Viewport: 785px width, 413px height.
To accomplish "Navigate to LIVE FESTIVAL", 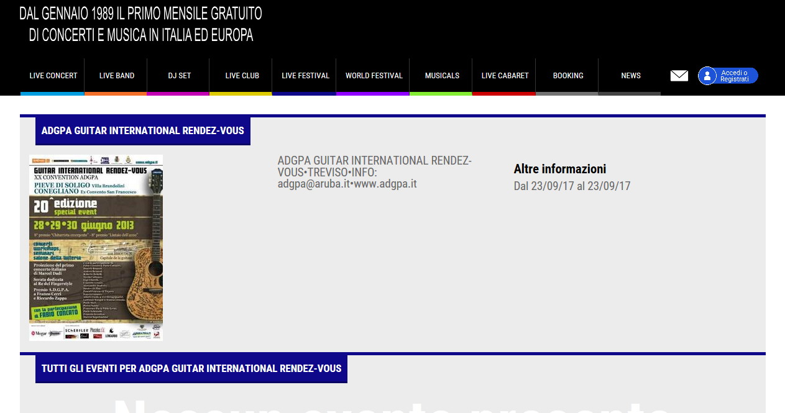I will click(305, 76).
